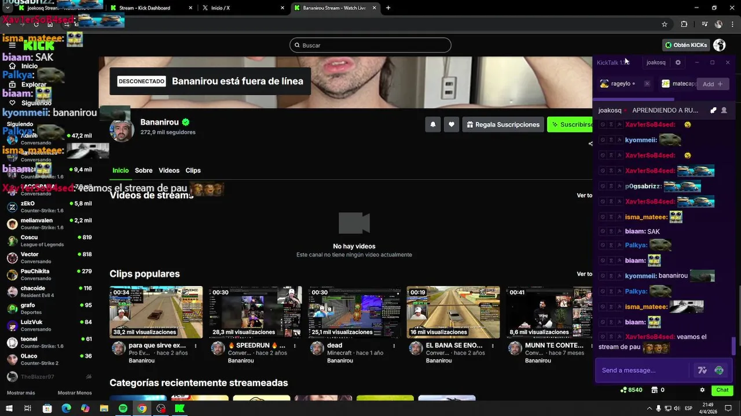
Task: Open the emote picker face icon
Action: [x=719, y=370]
